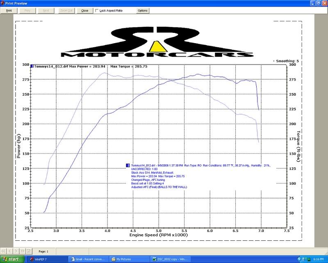Click the 'UNCORRECTED: 1.00' text
328x263 pixels.
coord(144,169)
